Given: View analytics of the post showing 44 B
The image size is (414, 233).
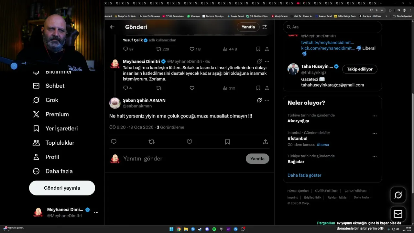Looking at the screenshot, I should [230, 49].
